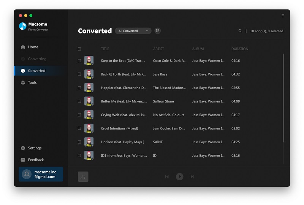The width and height of the screenshot is (304, 205).
Task: Tick the select-all checkbox in the header
Action: [79, 49]
